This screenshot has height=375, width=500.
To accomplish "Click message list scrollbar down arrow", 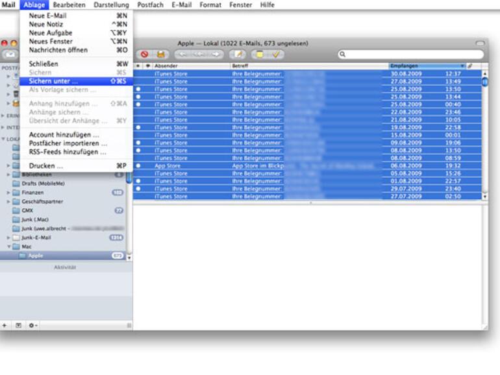I will pyautogui.click(x=484, y=197).
